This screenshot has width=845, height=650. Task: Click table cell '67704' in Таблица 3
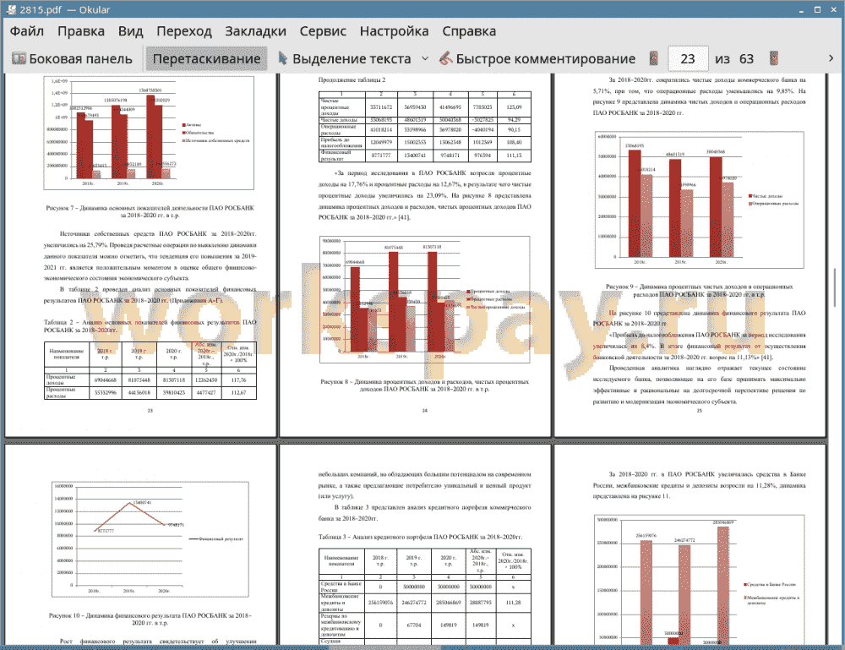pos(414,625)
